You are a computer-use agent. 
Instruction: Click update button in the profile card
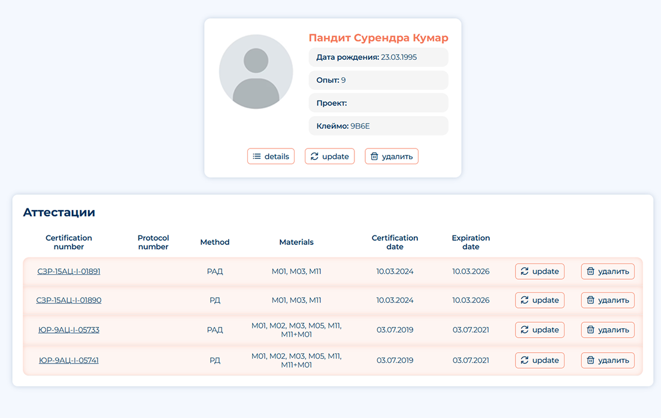(329, 156)
